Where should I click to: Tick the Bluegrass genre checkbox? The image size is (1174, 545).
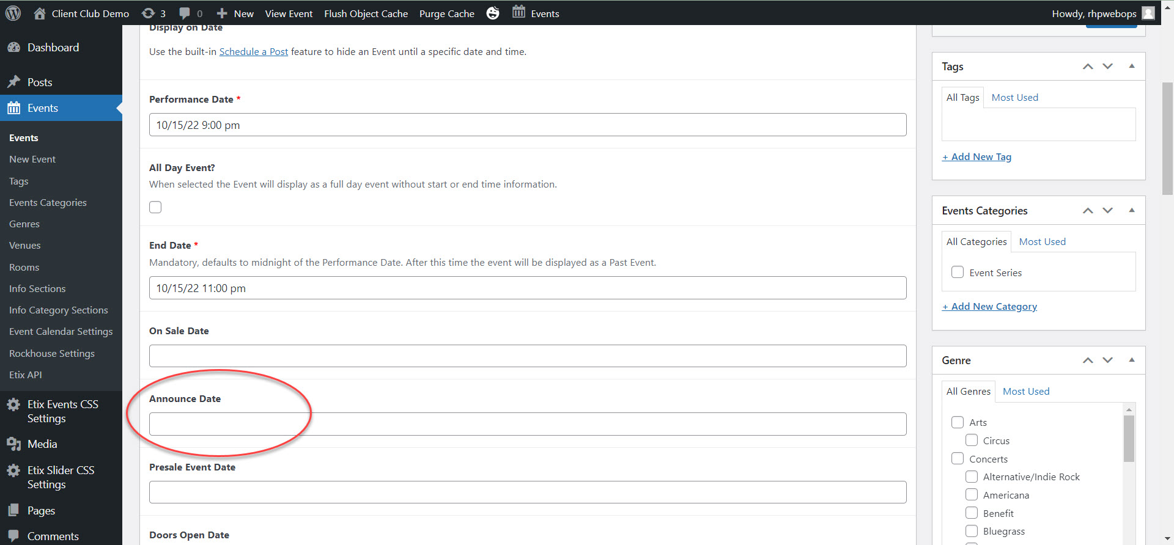point(971,531)
